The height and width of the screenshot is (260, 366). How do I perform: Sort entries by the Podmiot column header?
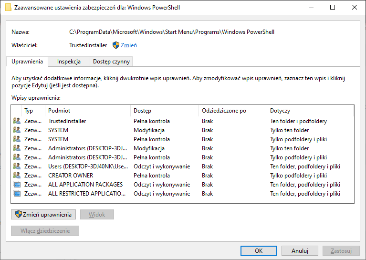click(87, 111)
